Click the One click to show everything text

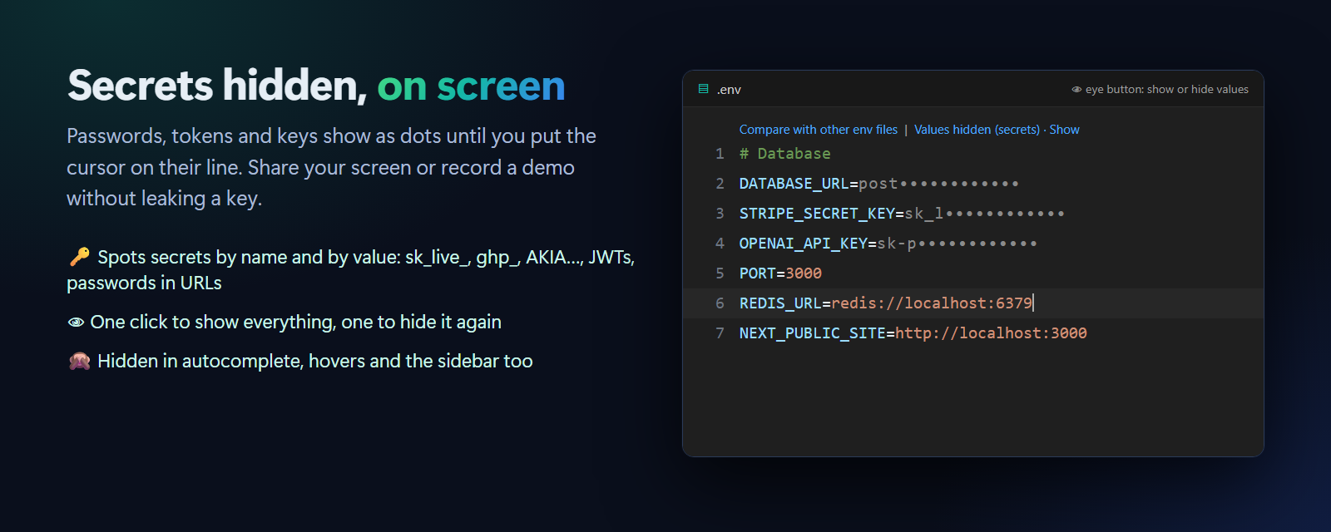(296, 323)
